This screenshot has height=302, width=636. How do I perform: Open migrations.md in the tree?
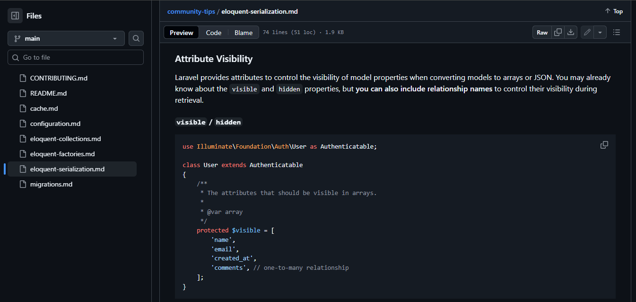(x=51, y=184)
